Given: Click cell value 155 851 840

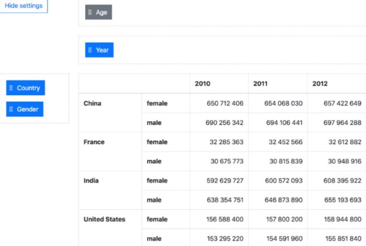Looking at the screenshot, I should 343,238.
